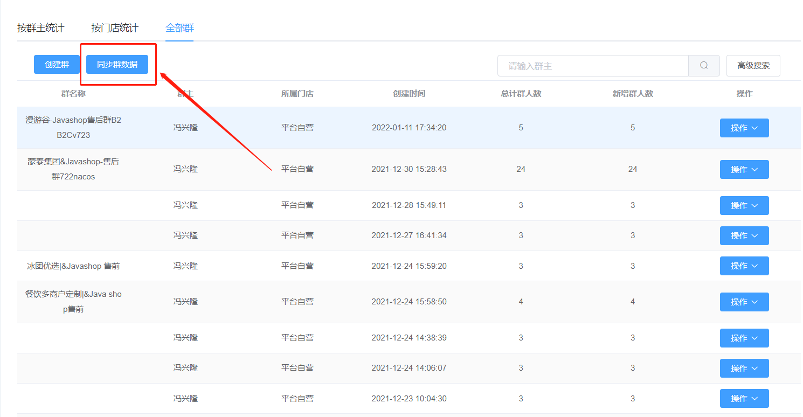Image resolution: width=803 pixels, height=417 pixels.
Task: Click 冯兴隆 in the 2021-12-30 row
Action: [185, 169]
